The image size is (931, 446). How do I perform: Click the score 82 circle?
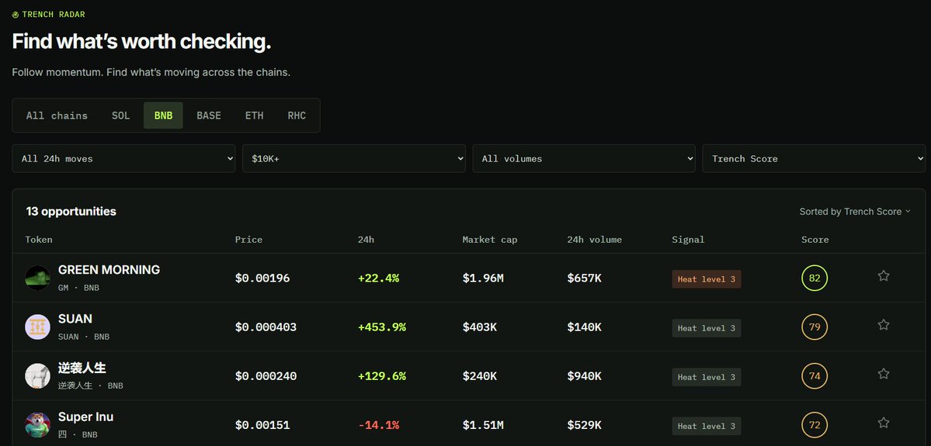tap(815, 278)
